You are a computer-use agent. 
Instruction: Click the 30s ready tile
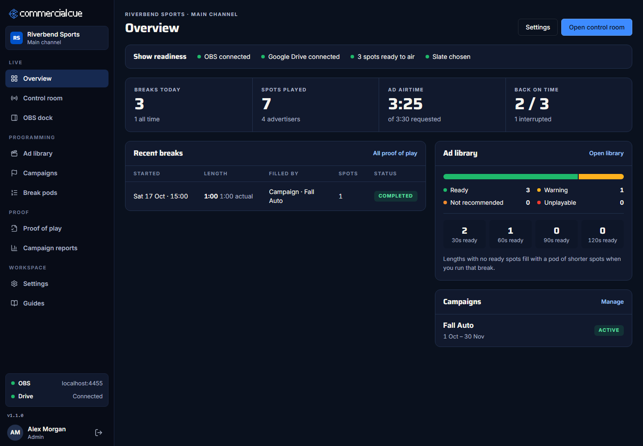464,234
